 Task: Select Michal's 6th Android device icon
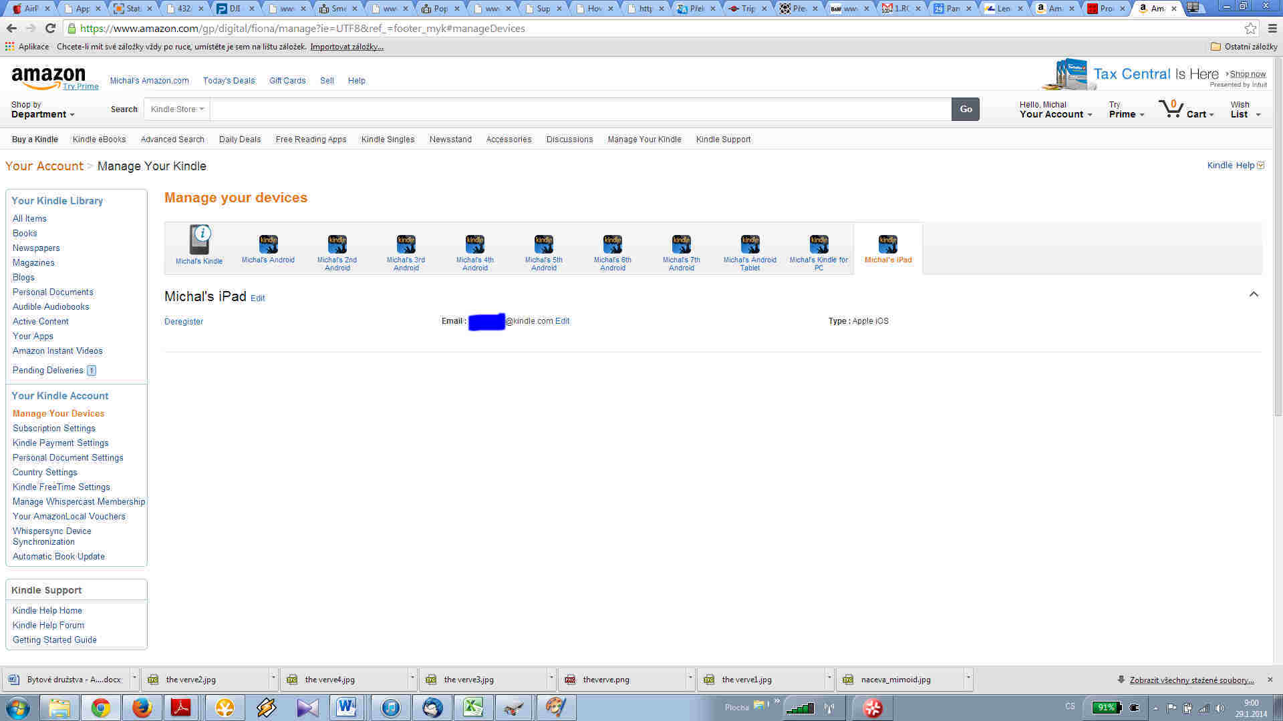point(612,244)
